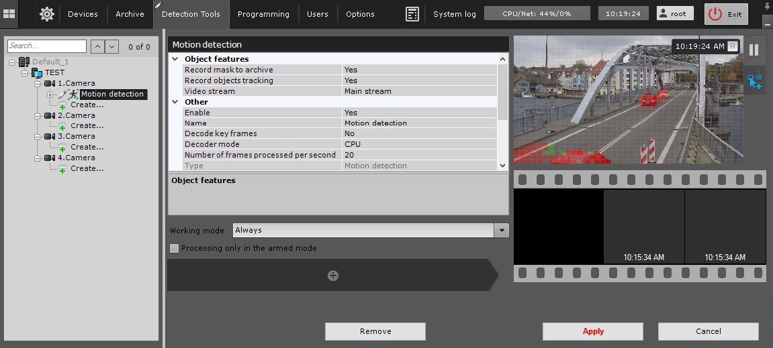
Task: Collapse the Object features section
Action: point(176,59)
